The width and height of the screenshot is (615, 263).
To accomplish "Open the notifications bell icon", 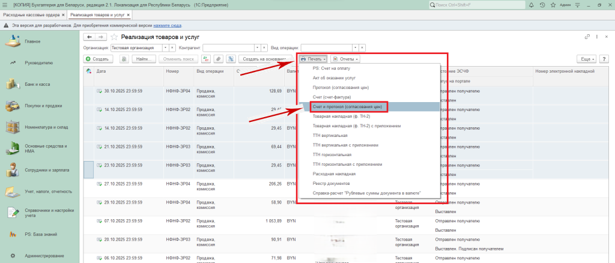I will coord(530,5).
